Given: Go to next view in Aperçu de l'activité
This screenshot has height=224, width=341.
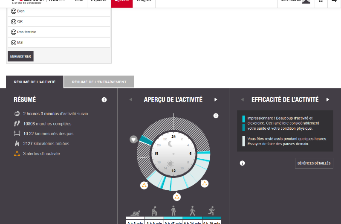Looking at the screenshot, I should tap(216, 100).
